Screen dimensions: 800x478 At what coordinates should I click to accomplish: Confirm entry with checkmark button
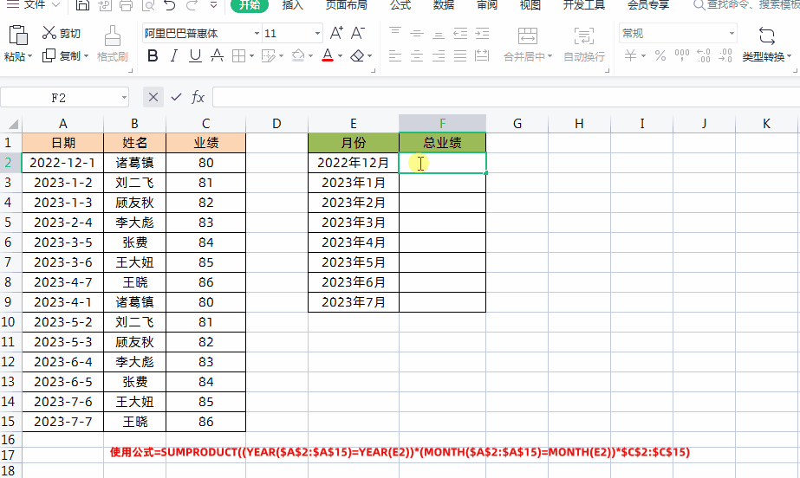[x=176, y=97]
